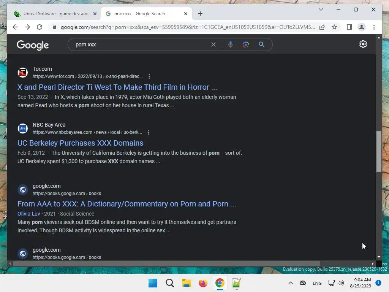Open the volume control in tray

341,283
